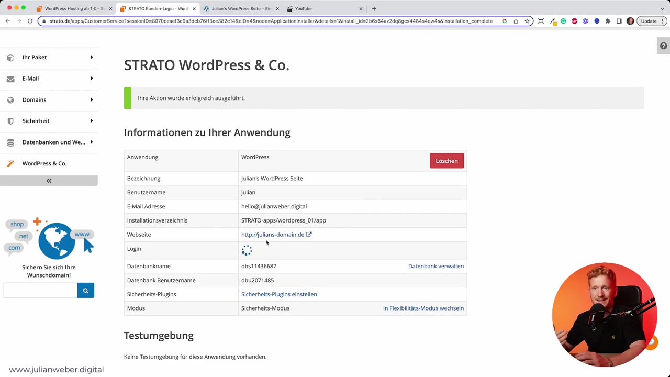Bookmark this page with star icon
The width and height of the screenshot is (670, 377).
(527, 21)
